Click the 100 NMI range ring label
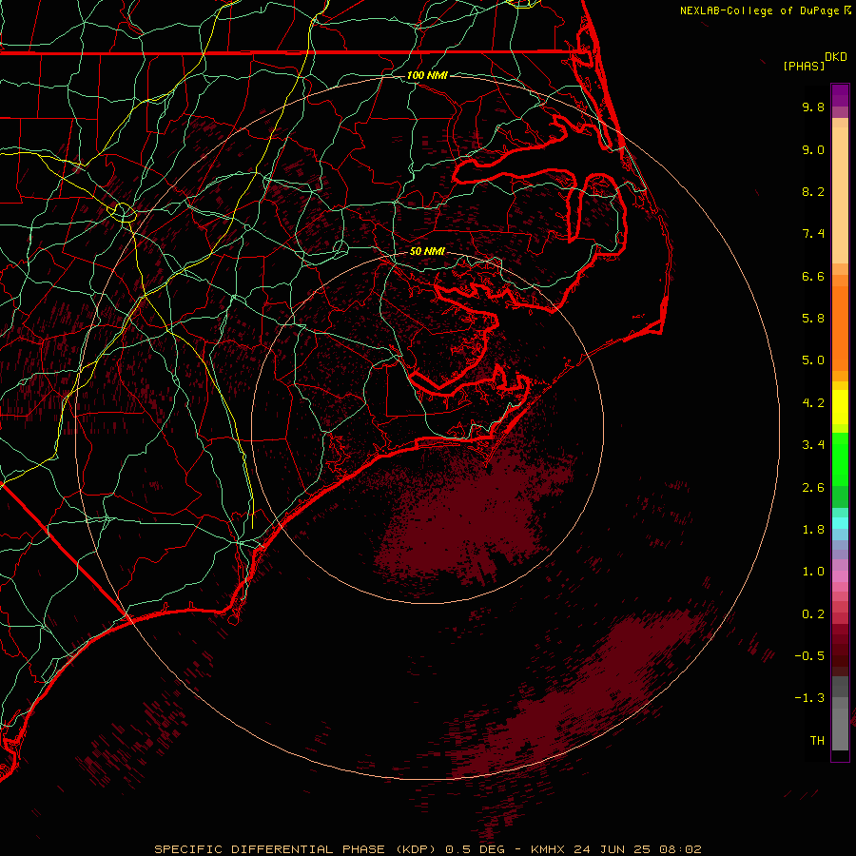The image size is (856, 856). pyautogui.click(x=427, y=75)
